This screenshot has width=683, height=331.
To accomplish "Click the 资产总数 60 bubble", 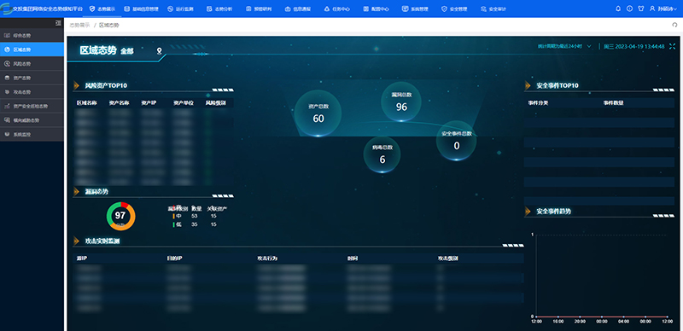I will point(318,113).
